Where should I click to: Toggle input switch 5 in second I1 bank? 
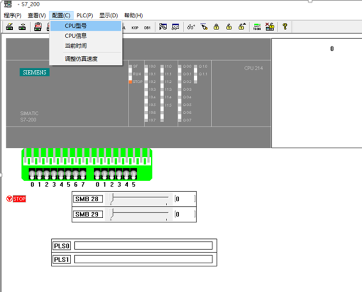tap(134, 174)
